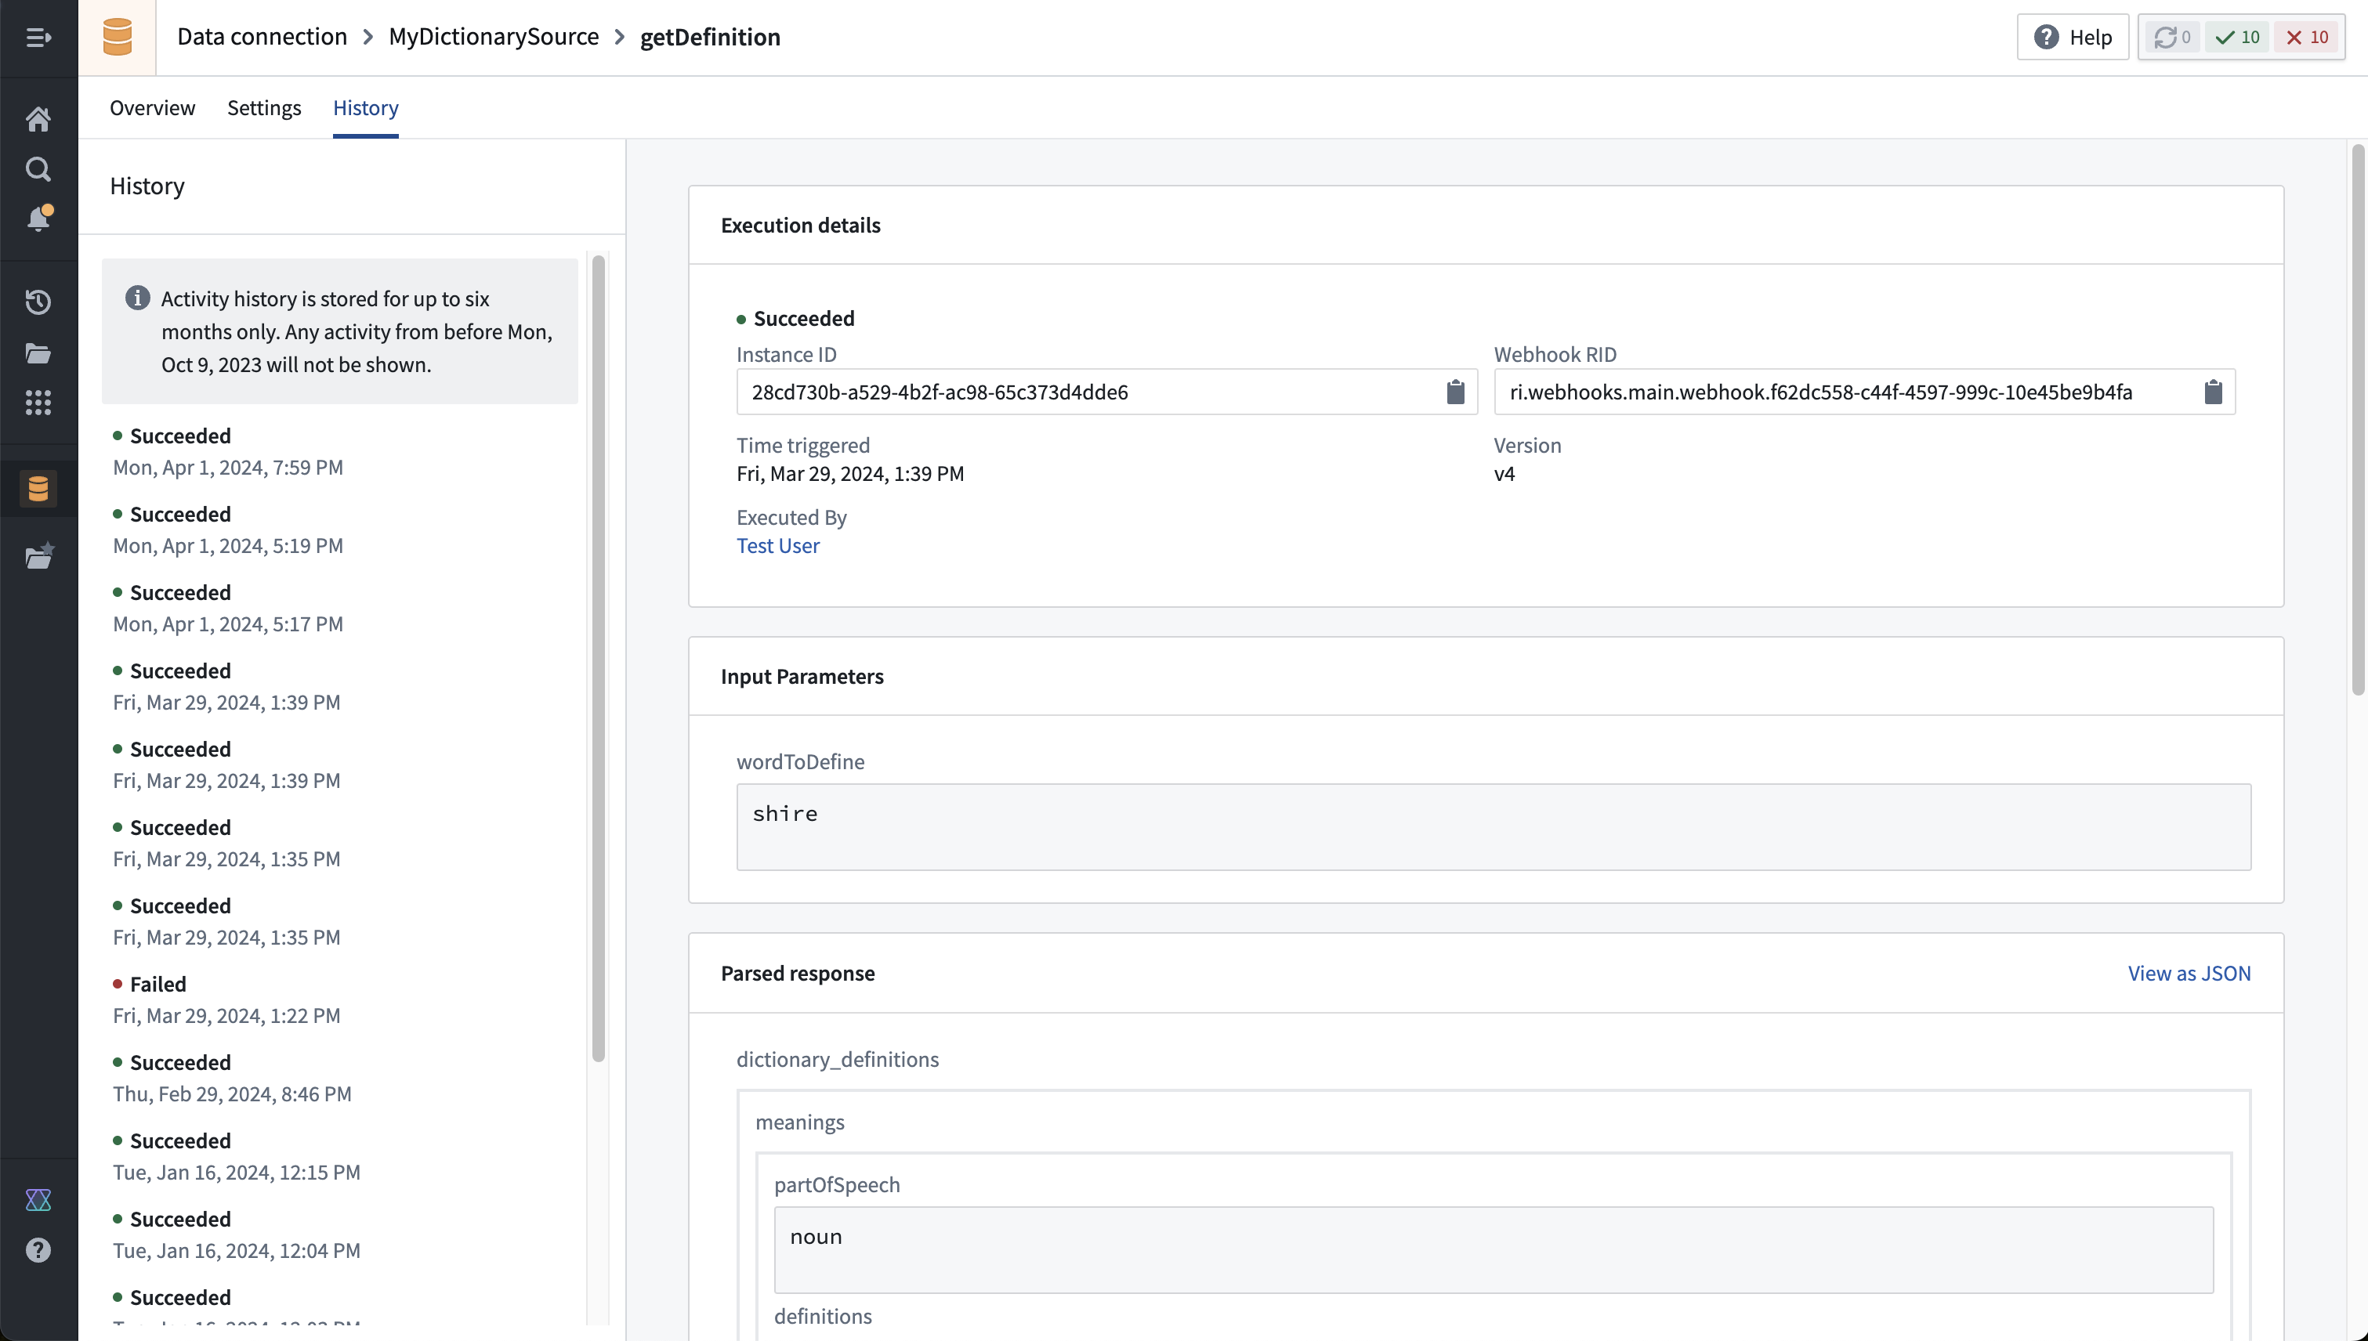Click the Instance ID input field
Image resolution: width=2368 pixels, height=1341 pixels.
1106,392
